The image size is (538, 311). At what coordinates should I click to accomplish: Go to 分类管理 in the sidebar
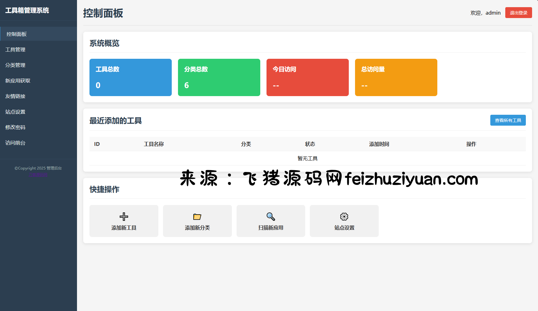point(16,65)
